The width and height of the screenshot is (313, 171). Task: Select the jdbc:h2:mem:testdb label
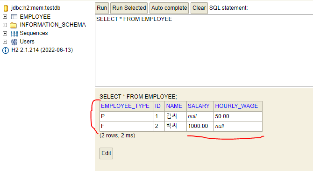(x=36, y=8)
